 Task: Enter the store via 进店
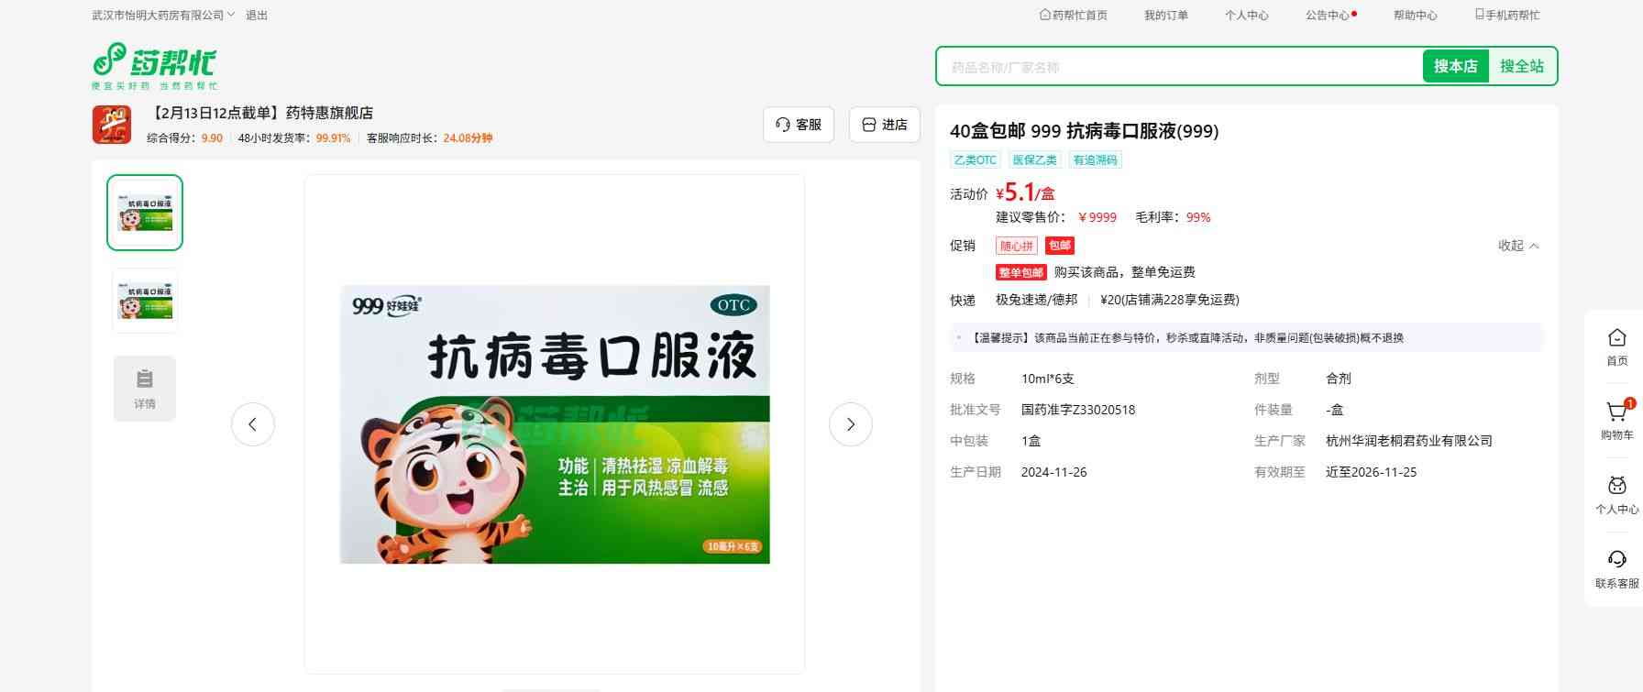[x=884, y=125]
